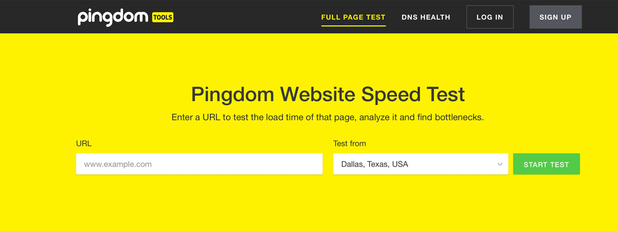Screen dimensions: 618x231
Task: Start the speed test with START TEST
Action: pos(546,164)
